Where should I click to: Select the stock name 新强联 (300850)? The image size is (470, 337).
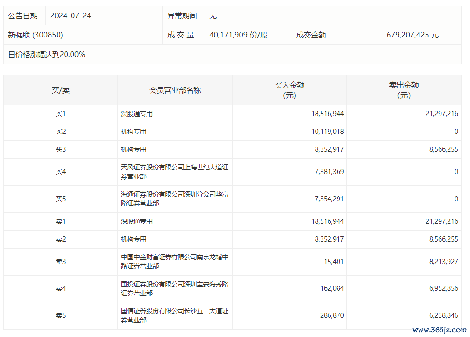point(36,35)
